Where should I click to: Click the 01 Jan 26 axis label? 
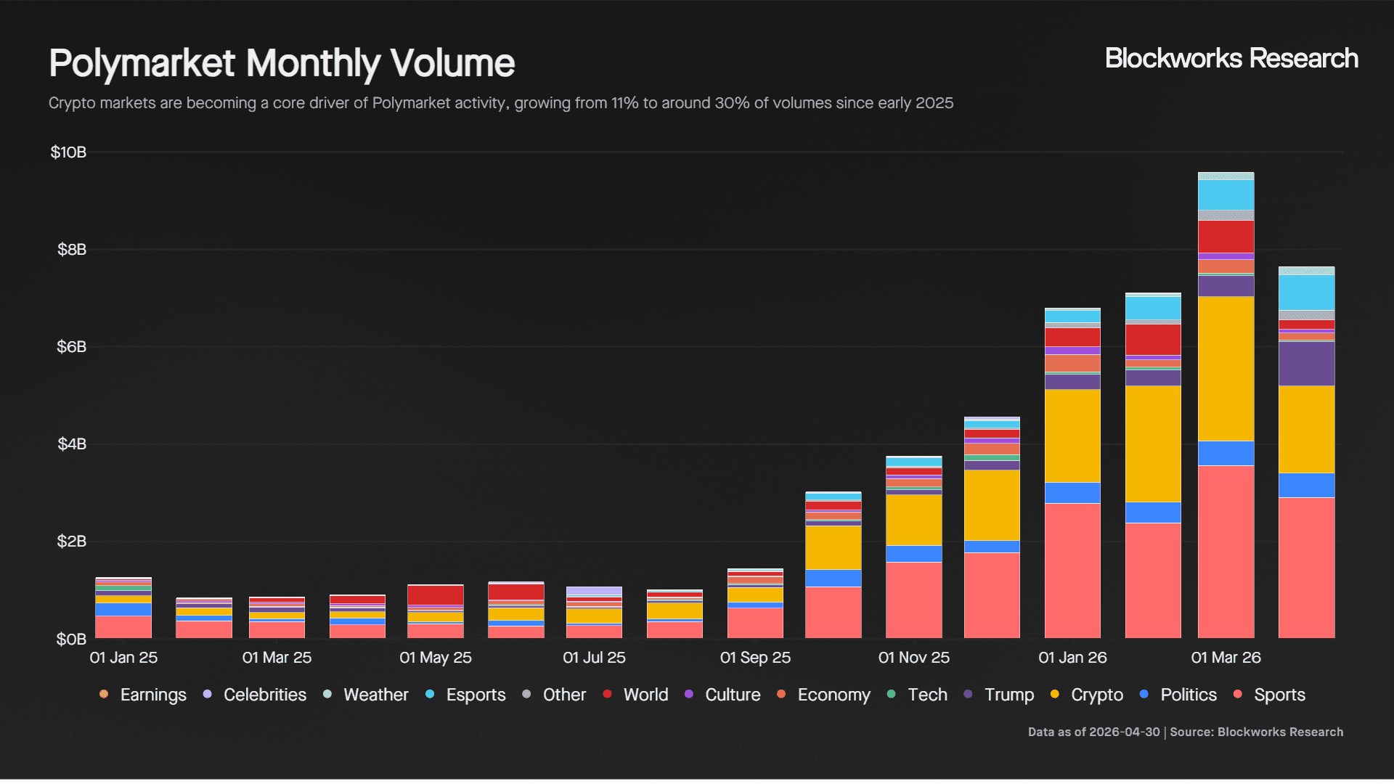(x=1072, y=658)
